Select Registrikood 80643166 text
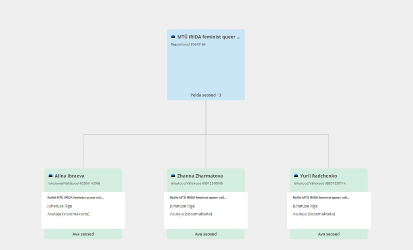Screen dimensions: 413x250 pos(188,44)
